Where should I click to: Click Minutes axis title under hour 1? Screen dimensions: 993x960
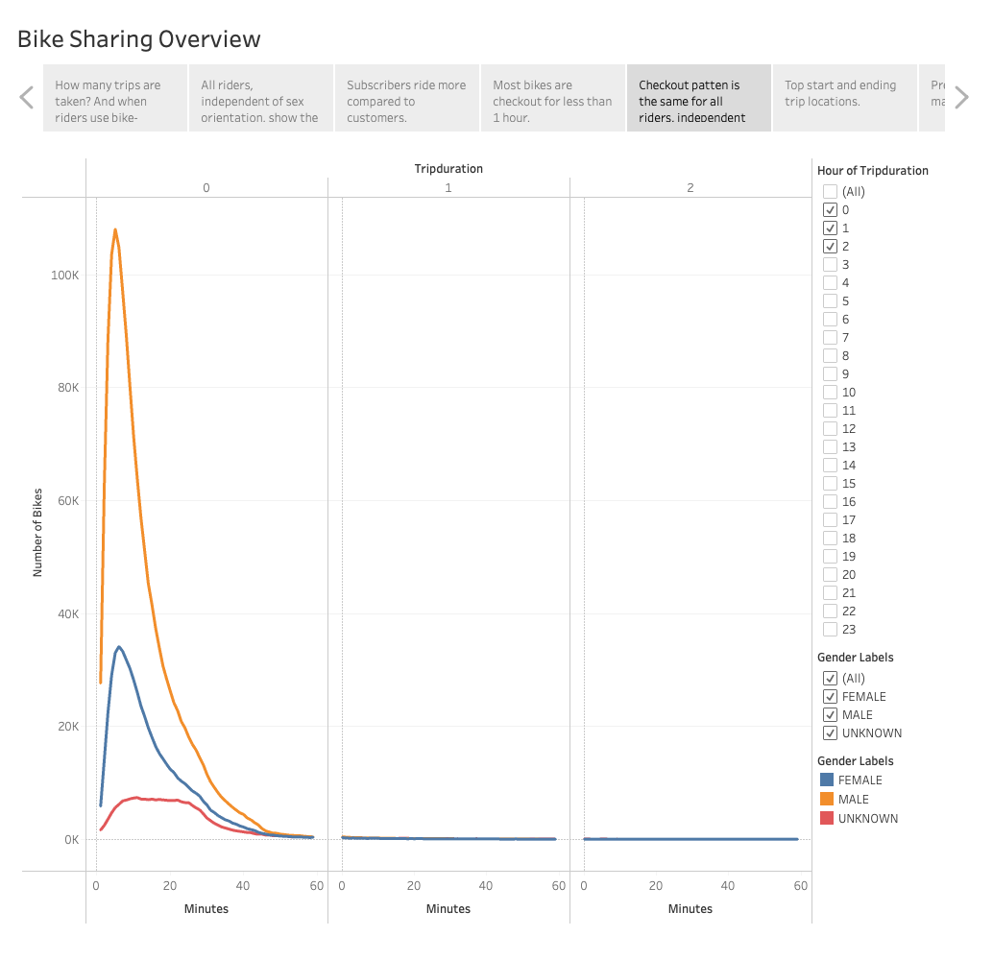coord(448,909)
